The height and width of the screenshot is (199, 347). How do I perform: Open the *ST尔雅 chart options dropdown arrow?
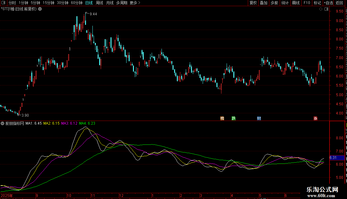point(40,9)
